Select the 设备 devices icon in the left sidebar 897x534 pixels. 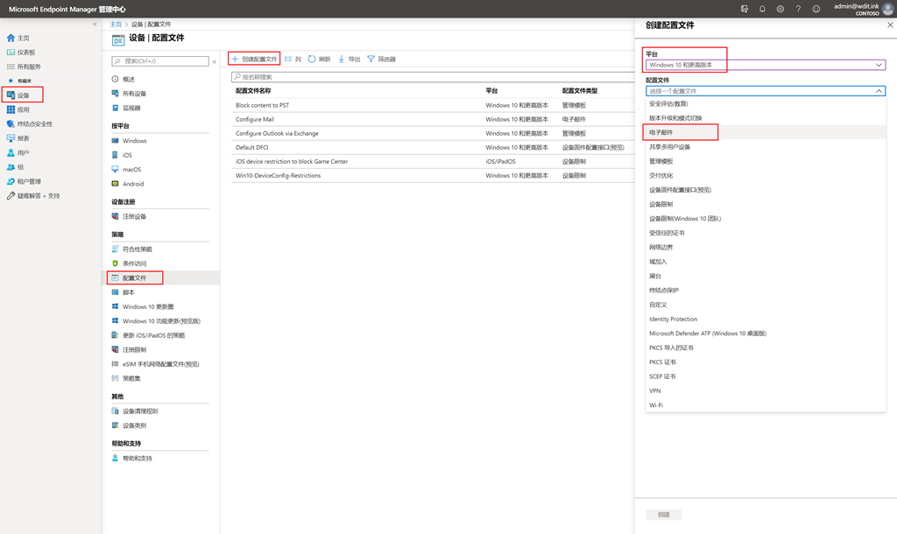tap(11, 95)
